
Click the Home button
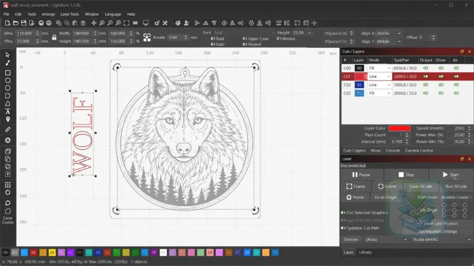click(355, 197)
